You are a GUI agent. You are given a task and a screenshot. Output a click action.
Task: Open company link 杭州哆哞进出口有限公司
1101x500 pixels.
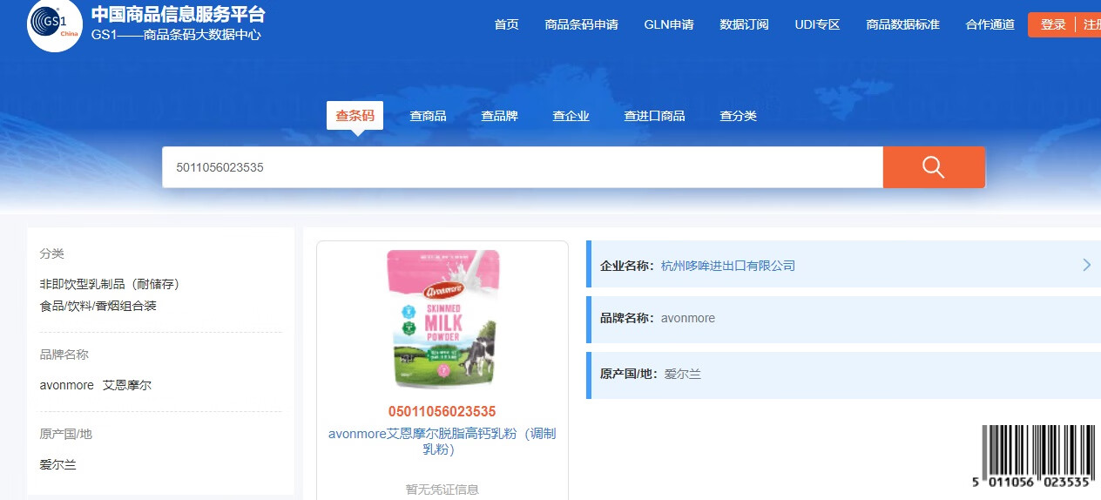point(728,266)
